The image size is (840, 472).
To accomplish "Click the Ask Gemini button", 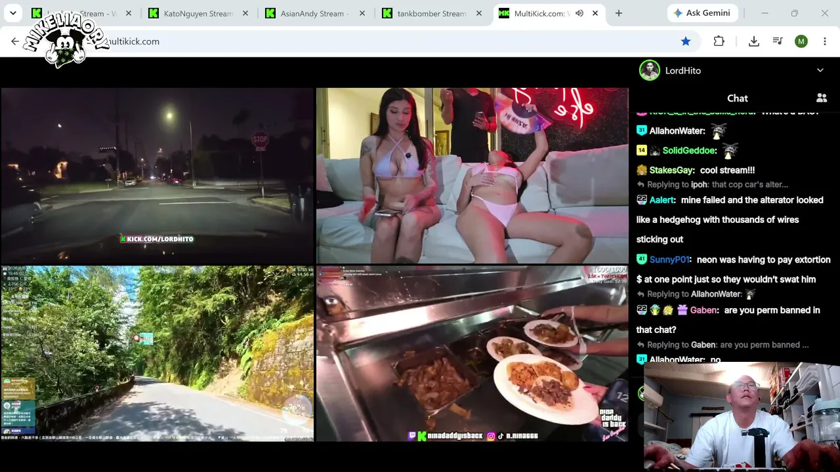I will tap(702, 13).
